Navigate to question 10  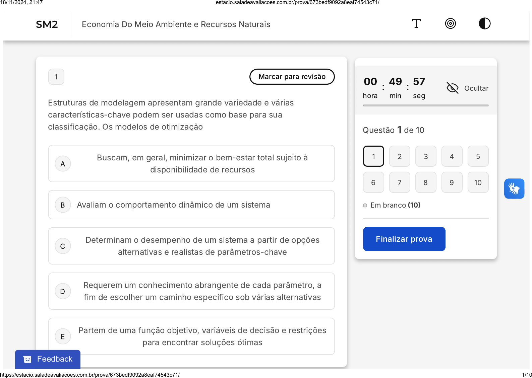478,182
